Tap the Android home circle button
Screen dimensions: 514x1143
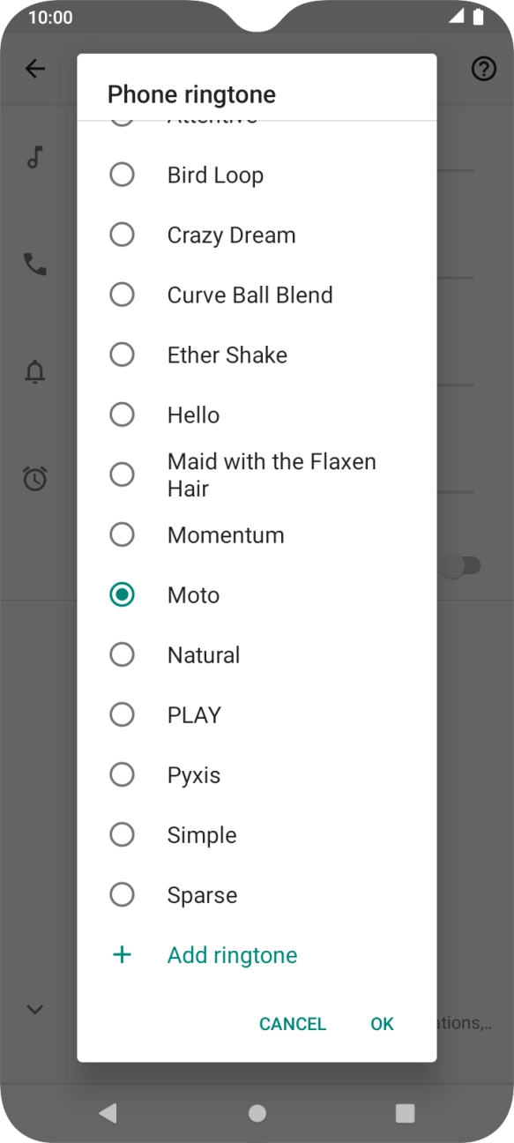pyautogui.click(x=257, y=1113)
